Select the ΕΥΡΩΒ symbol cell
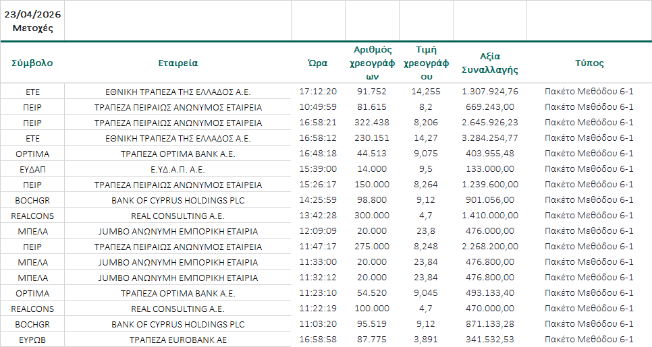 (32, 340)
